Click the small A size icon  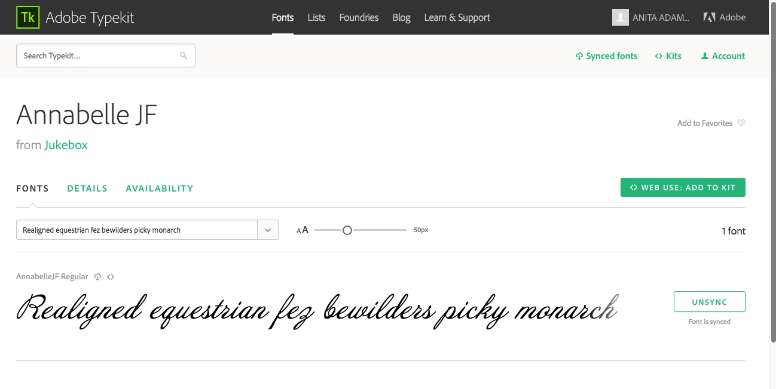pyautogui.click(x=299, y=231)
